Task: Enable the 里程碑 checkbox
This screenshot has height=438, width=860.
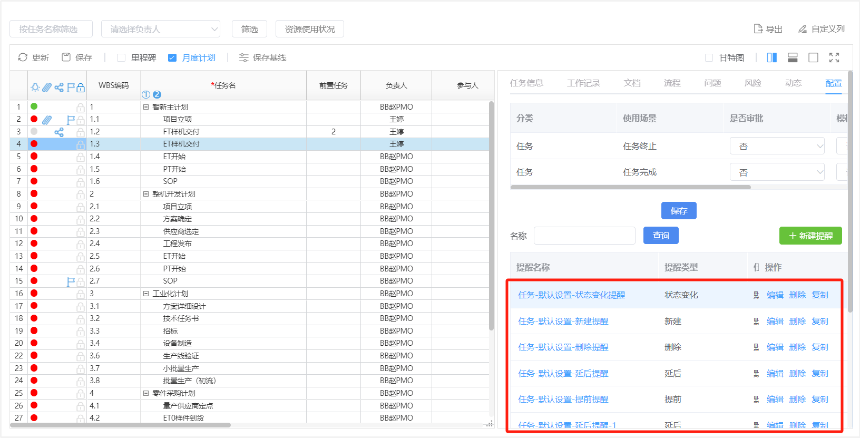Action: (121, 58)
